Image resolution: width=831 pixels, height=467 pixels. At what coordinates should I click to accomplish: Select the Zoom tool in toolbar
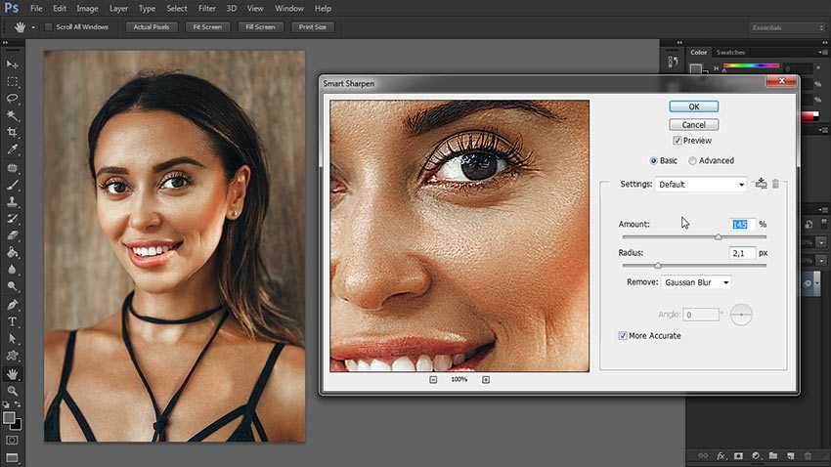[12, 391]
